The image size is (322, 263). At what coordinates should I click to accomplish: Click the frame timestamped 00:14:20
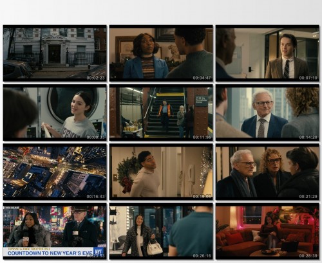pyautogui.click(x=267, y=113)
